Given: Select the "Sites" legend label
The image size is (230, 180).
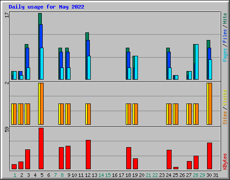Looking at the screenshot, I should click(x=225, y=118).
